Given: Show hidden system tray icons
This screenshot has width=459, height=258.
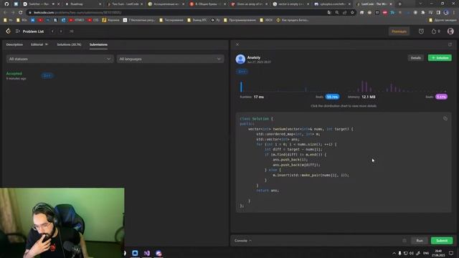Looking at the screenshot, I should point(394,253).
